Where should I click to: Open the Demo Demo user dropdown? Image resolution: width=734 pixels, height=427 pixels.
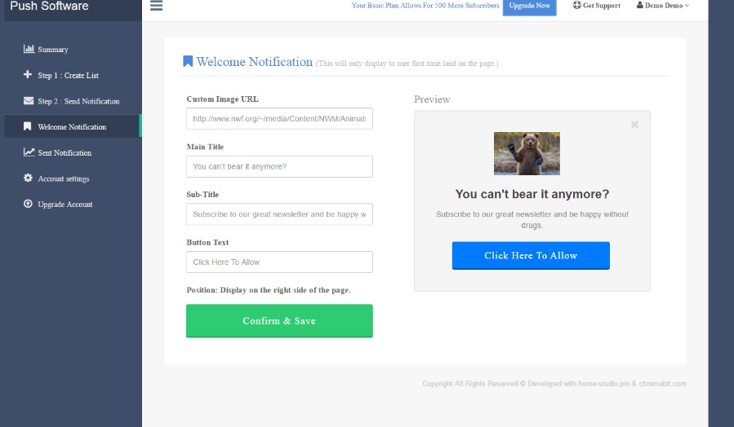click(663, 6)
